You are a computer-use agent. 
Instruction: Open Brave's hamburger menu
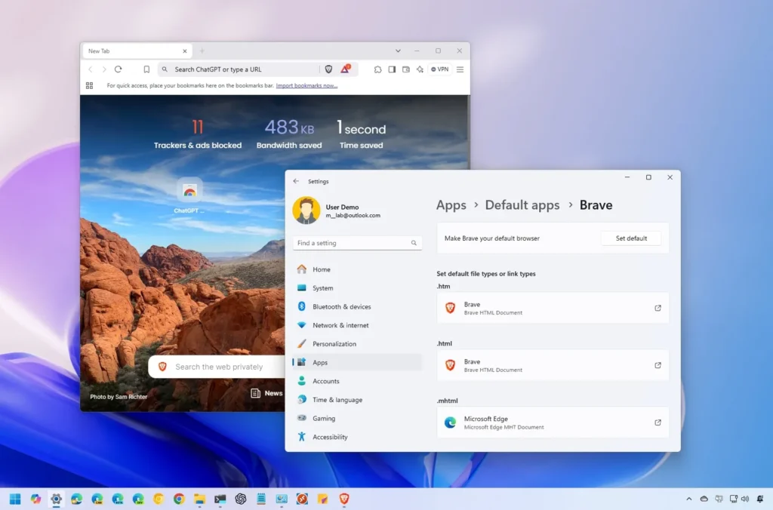(x=459, y=69)
